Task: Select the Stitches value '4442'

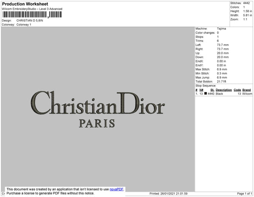Action: (246, 3)
